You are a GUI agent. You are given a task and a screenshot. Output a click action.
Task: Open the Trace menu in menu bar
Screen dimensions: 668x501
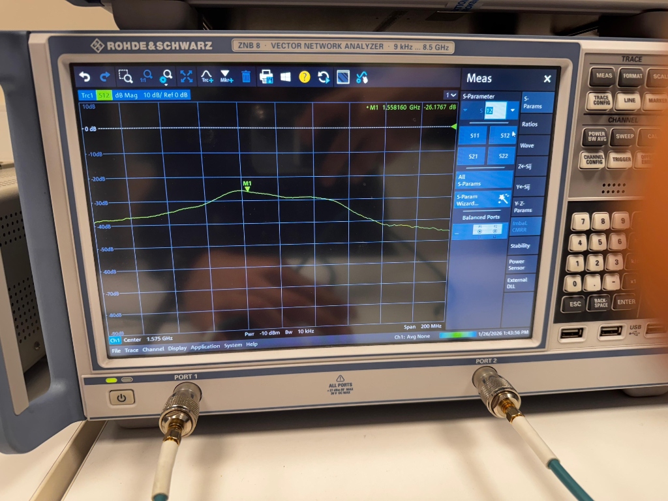[x=132, y=350]
